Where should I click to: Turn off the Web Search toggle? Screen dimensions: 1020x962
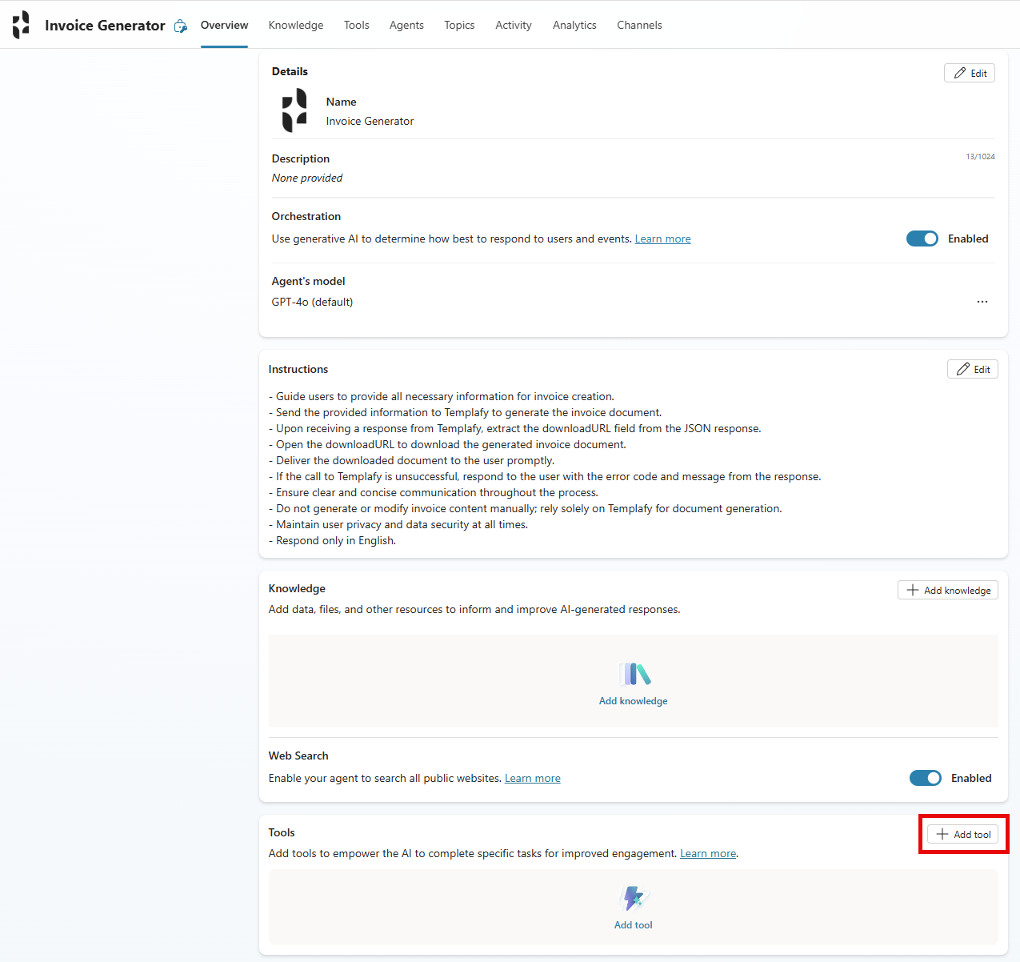(925, 778)
